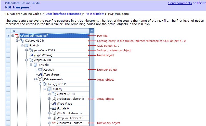206x126 pixels.
Task: Expand the /AcroForm 42 0 R node
Action: [27, 50]
